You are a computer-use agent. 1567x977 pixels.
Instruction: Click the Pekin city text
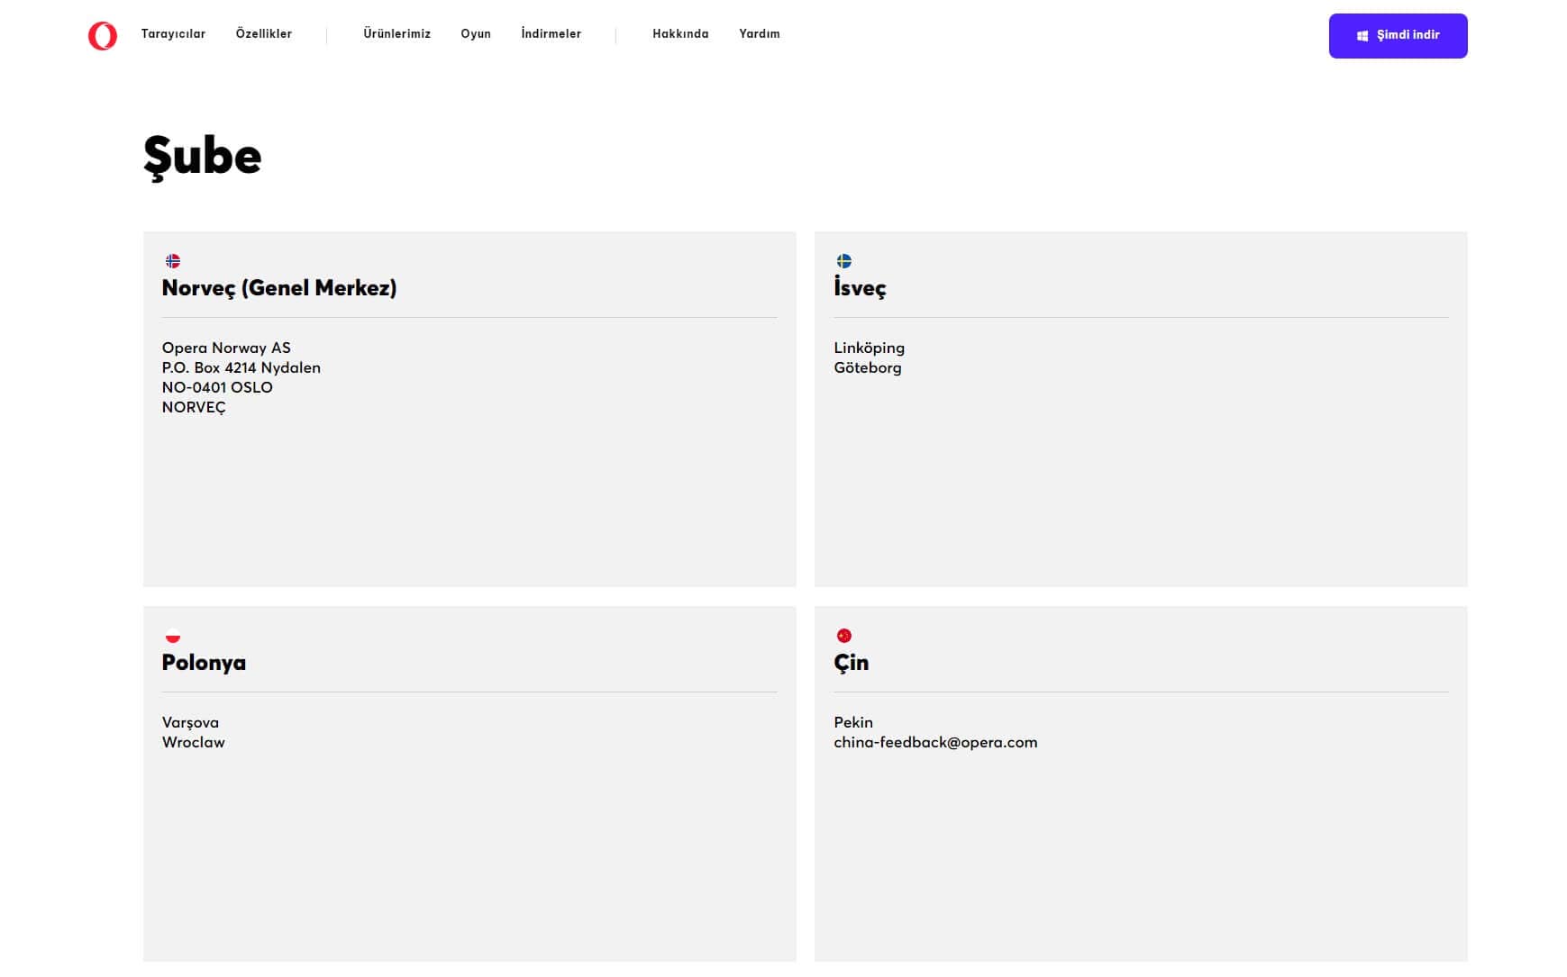coord(853,722)
